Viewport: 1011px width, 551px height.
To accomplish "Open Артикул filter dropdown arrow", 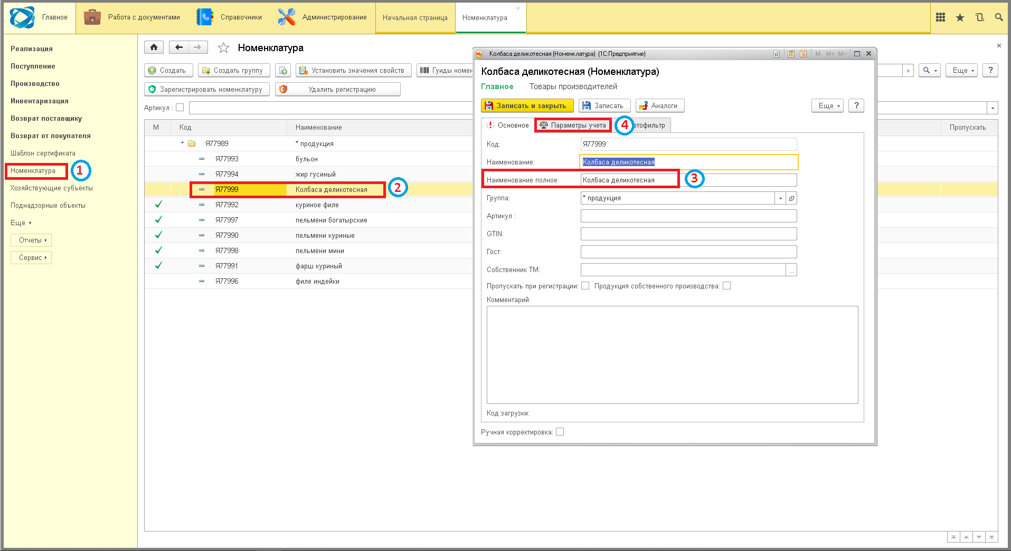I will coord(993,108).
